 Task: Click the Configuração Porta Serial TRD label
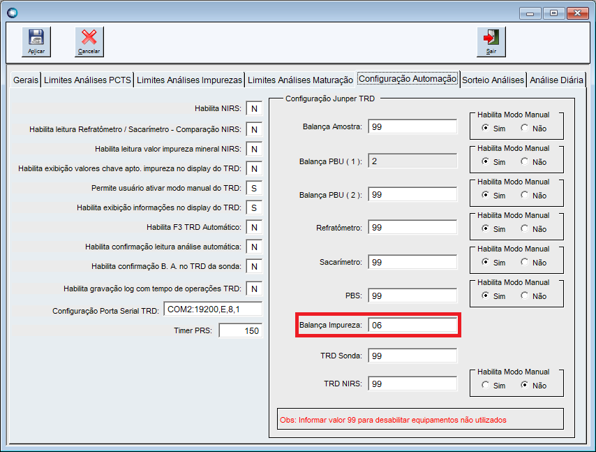(x=105, y=311)
